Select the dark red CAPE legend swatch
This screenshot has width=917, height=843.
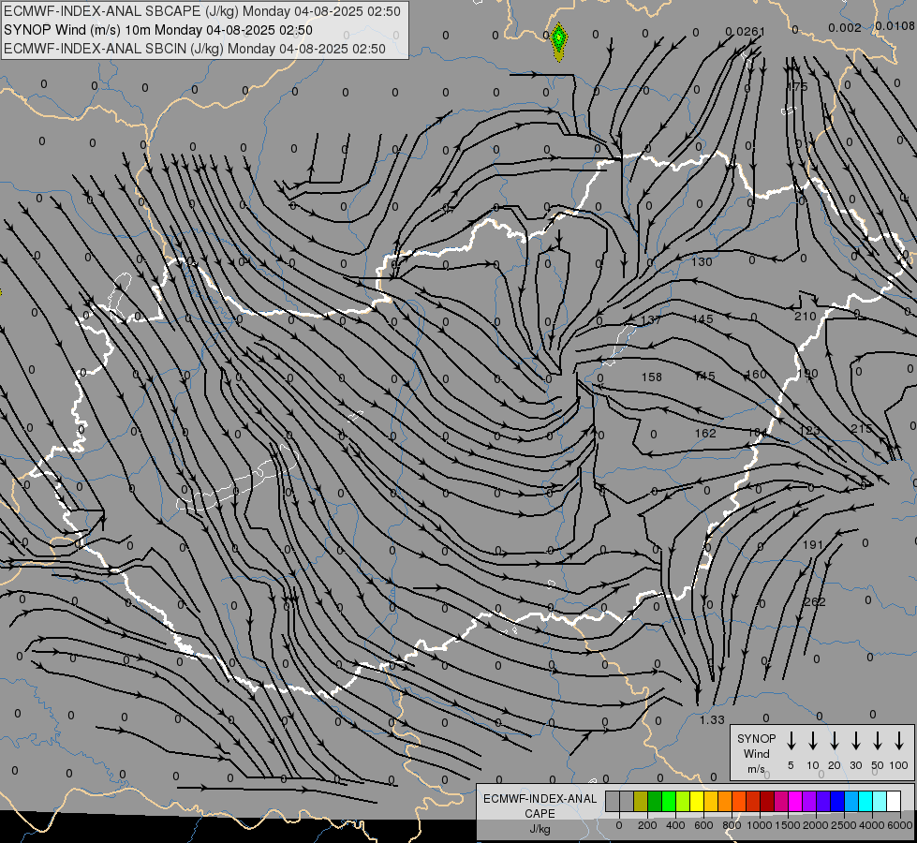[x=767, y=802]
